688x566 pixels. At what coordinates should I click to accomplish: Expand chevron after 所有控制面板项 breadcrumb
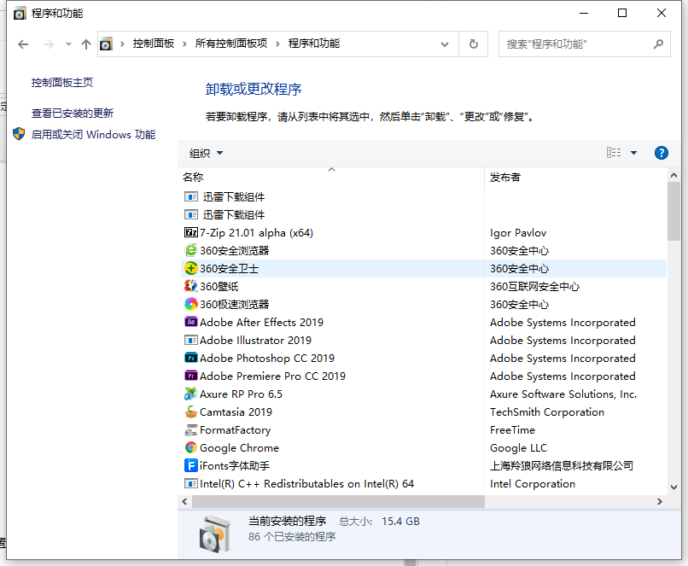coord(277,44)
